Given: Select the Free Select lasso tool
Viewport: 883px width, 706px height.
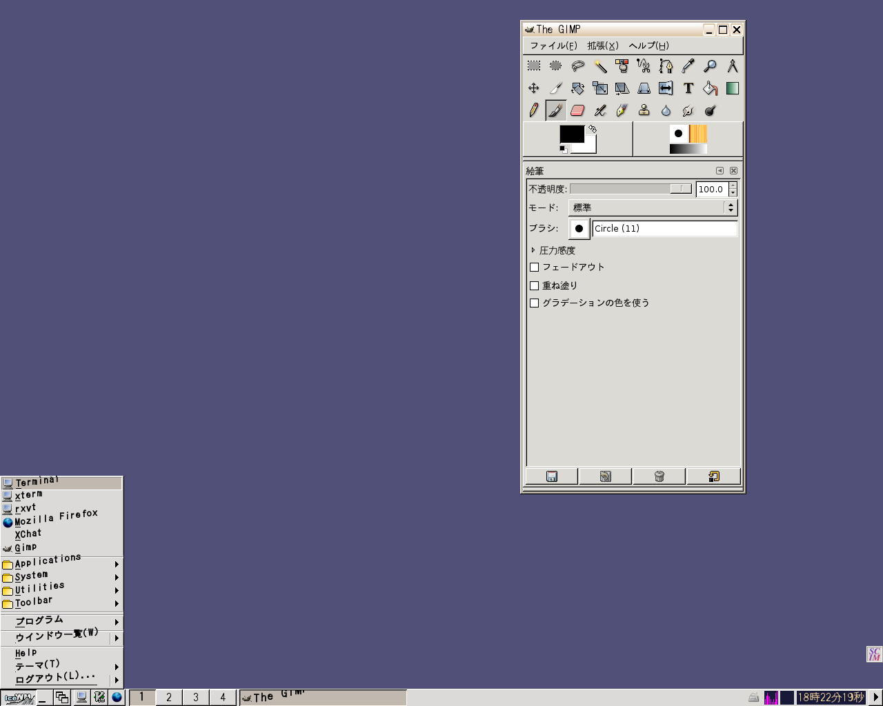Looking at the screenshot, I should coord(578,66).
